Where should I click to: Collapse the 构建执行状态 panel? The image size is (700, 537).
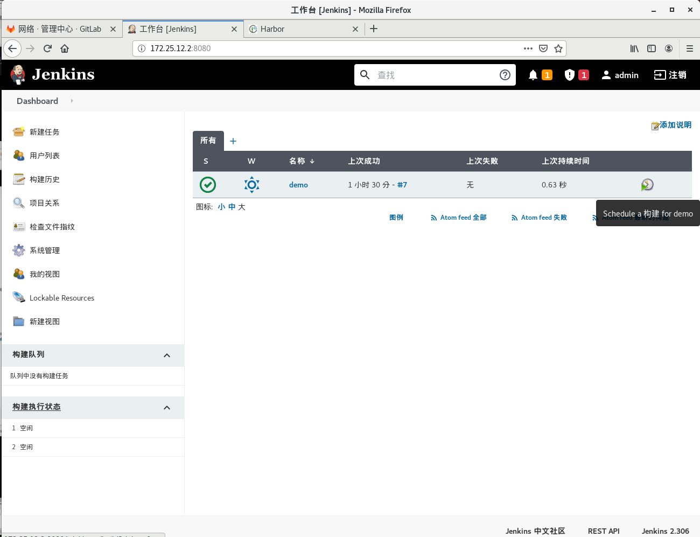pos(167,408)
